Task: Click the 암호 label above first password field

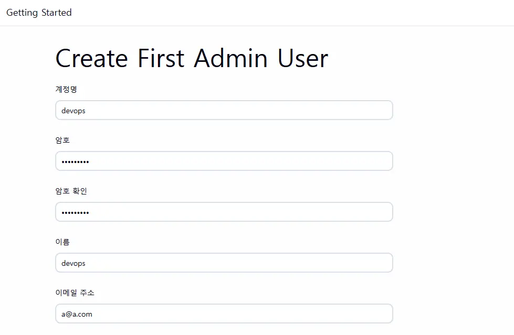Action: (62, 141)
